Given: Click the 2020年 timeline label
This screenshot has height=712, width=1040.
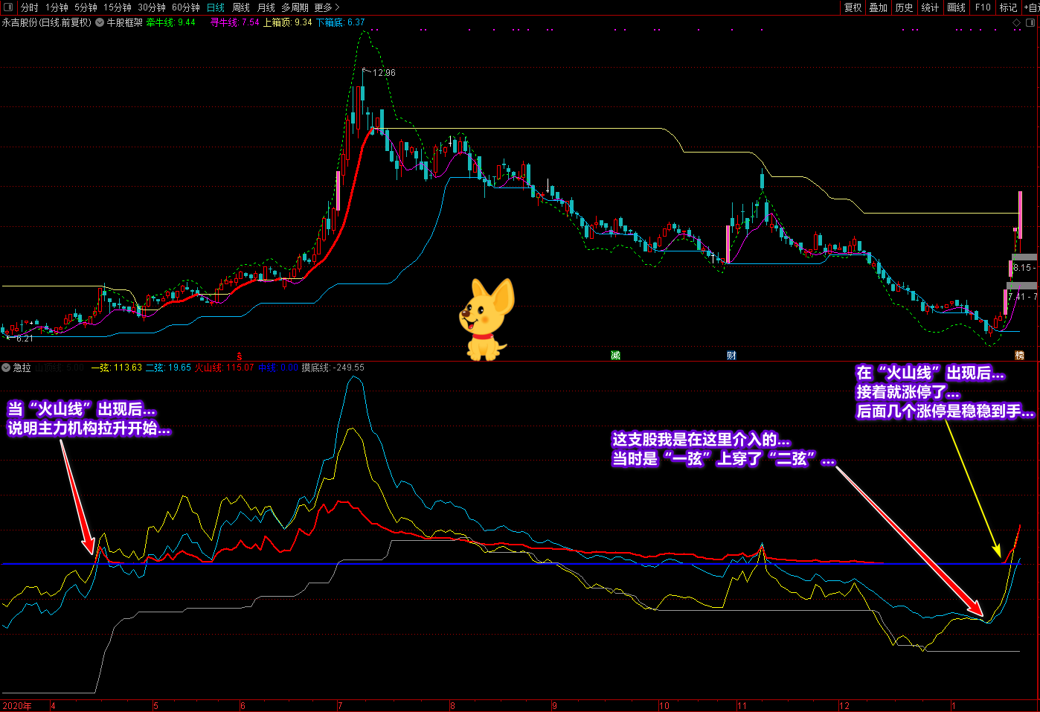Looking at the screenshot, I should [x=17, y=706].
